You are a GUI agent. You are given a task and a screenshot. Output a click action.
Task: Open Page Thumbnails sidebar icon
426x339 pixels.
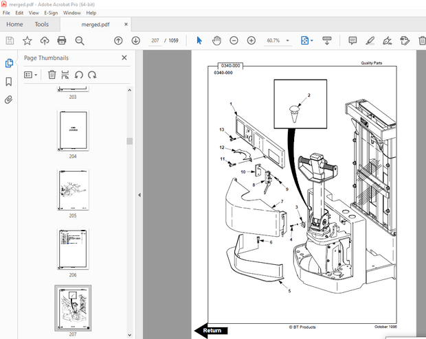tap(9, 63)
